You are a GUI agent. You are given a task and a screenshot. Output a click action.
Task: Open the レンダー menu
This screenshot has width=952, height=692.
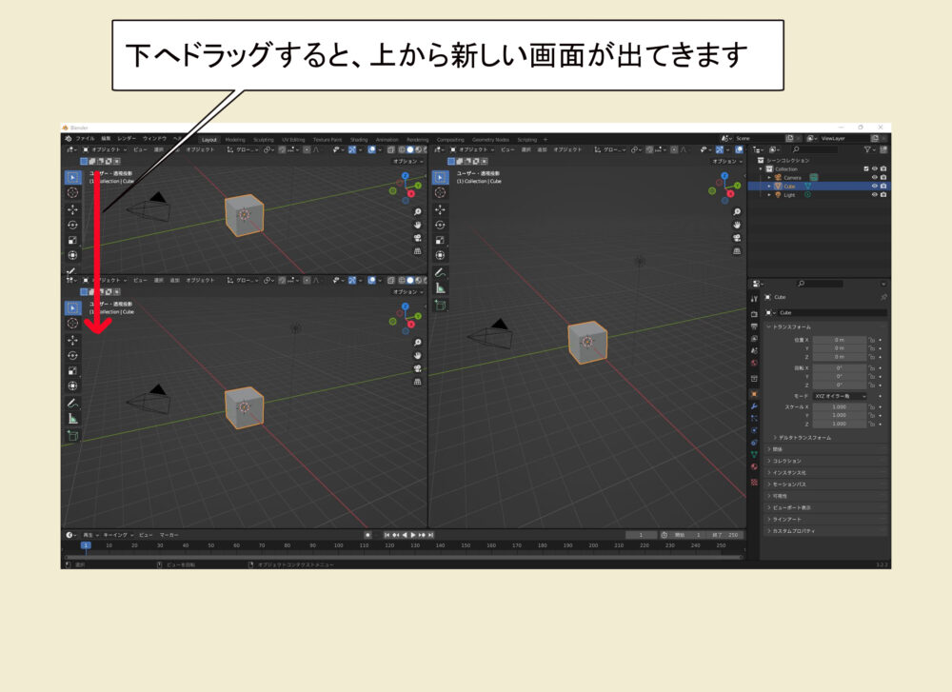(127, 138)
